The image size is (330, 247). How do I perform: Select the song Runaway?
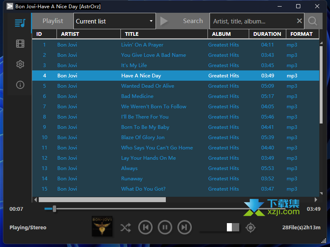[x=176, y=179]
